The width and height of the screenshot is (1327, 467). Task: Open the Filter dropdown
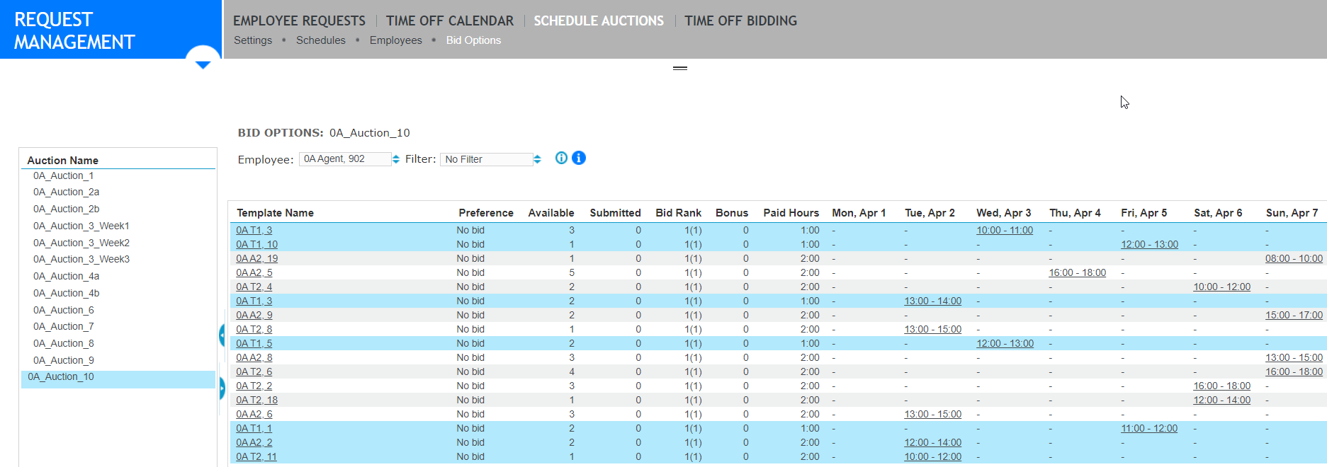click(x=486, y=159)
